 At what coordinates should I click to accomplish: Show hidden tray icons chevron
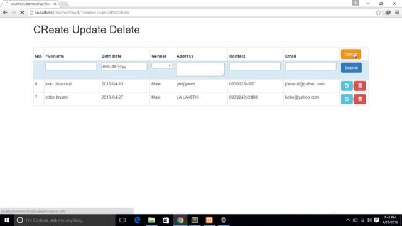pyautogui.click(x=348, y=220)
